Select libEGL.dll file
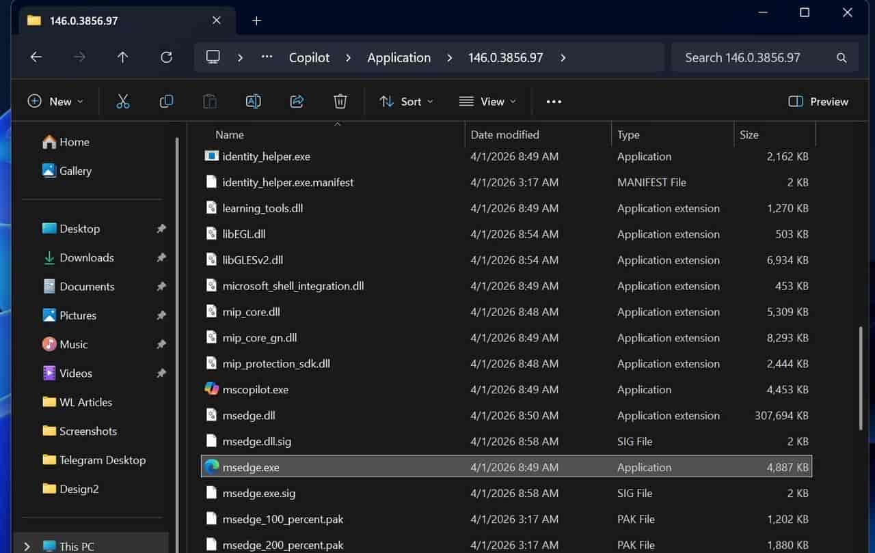 coord(507,234)
